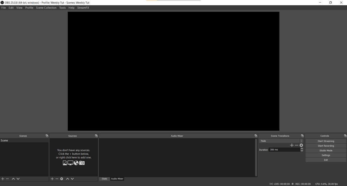Move source up with the up arrow icon
The width and height of the screenshot is (347, 186).
(67, 179)
